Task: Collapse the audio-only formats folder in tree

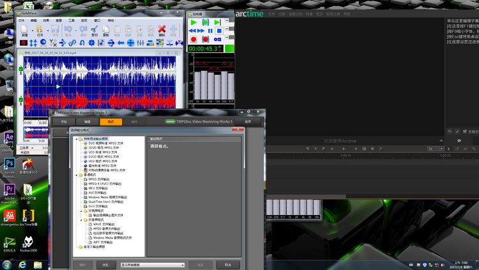Action: point(82,220)
